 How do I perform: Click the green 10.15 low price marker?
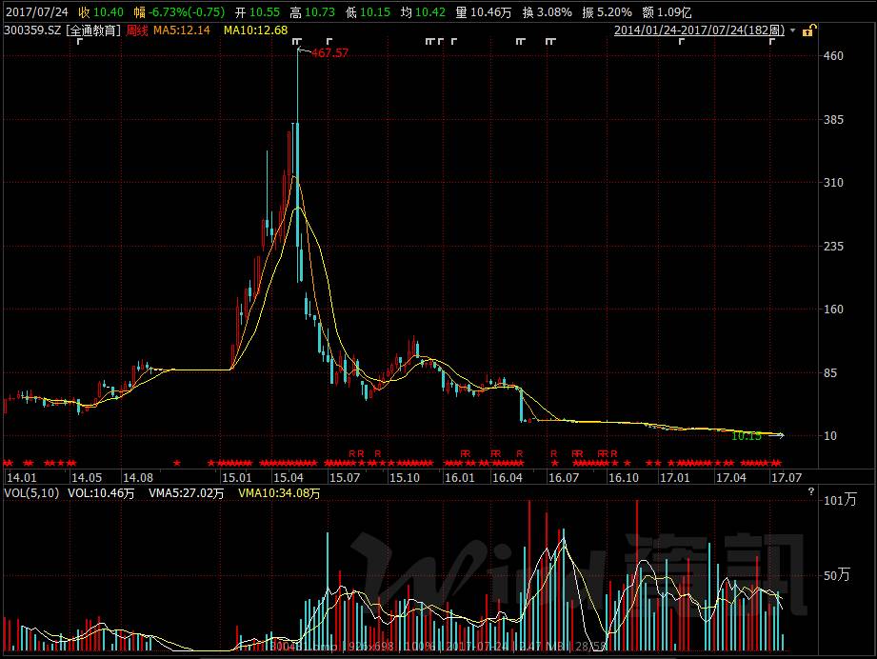pyautogui.click(x=747, y=436)
